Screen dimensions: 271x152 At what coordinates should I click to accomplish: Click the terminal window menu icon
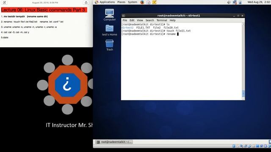(x=124, y=16)
